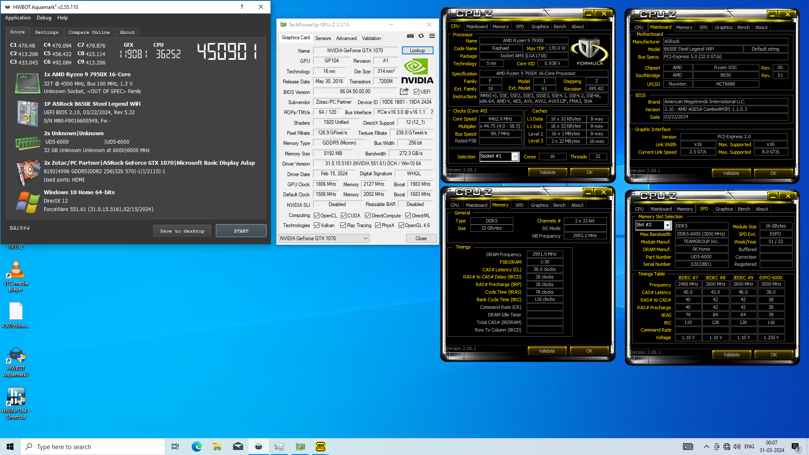Viewport: 809px width, 455px height.
Task: Click volume speaker tray icon
Action: pyautogui.click(x=737, y=447)
